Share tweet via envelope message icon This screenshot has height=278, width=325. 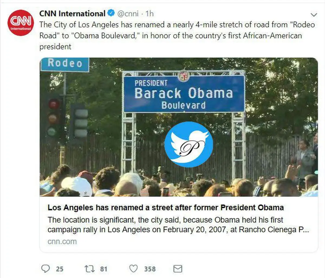tap(178, 269)
